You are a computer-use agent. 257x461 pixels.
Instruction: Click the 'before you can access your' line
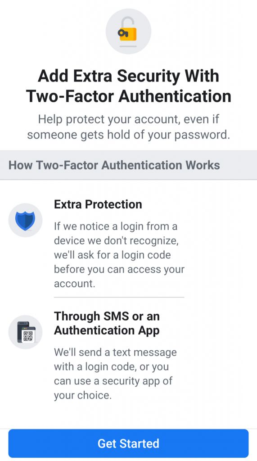pyautogui.click(x=119, y=270)
